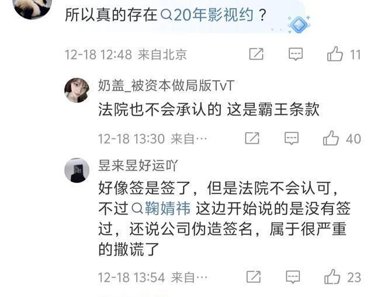Like the comment with 40 likes

point(331,138)
